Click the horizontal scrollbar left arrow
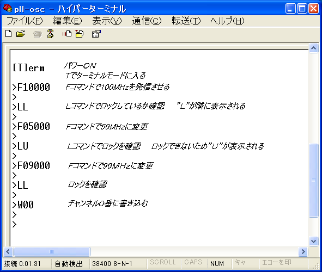 (x=8, y=251)
